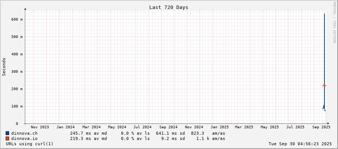Click the 'URLs using curl(1)' caption
Viewport: 338px width, 149px height.
tap(29, 144)
